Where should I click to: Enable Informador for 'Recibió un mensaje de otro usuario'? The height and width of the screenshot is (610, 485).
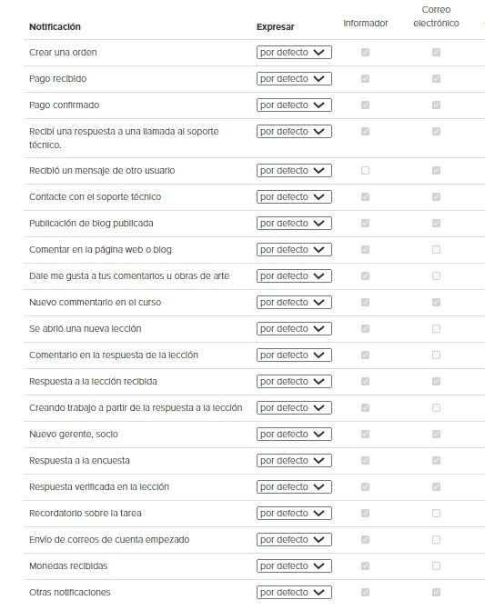(x=365, y=170)
